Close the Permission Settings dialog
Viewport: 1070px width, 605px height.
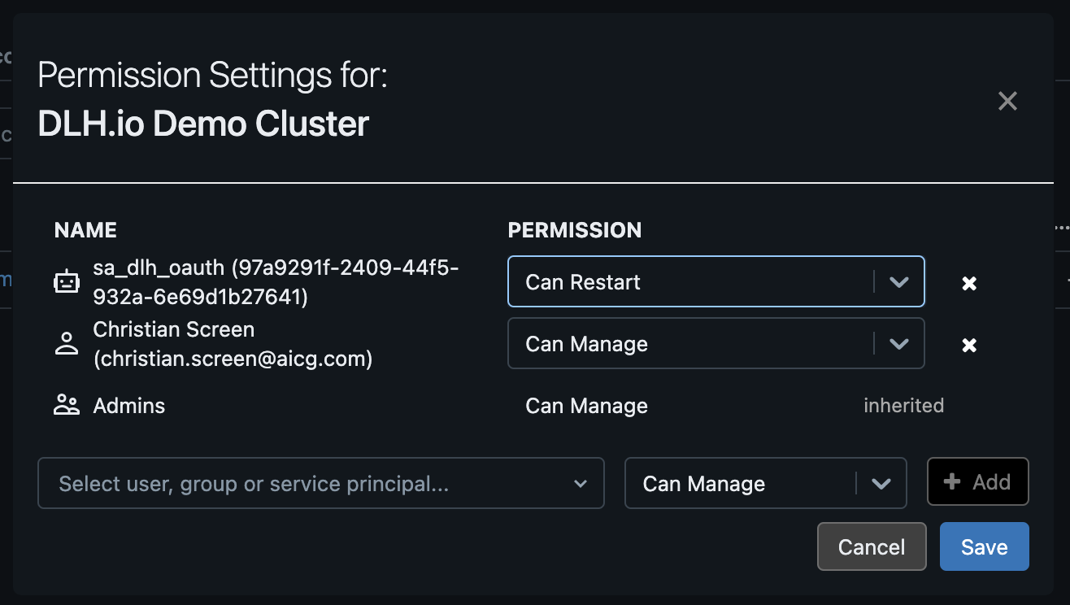1007,101
